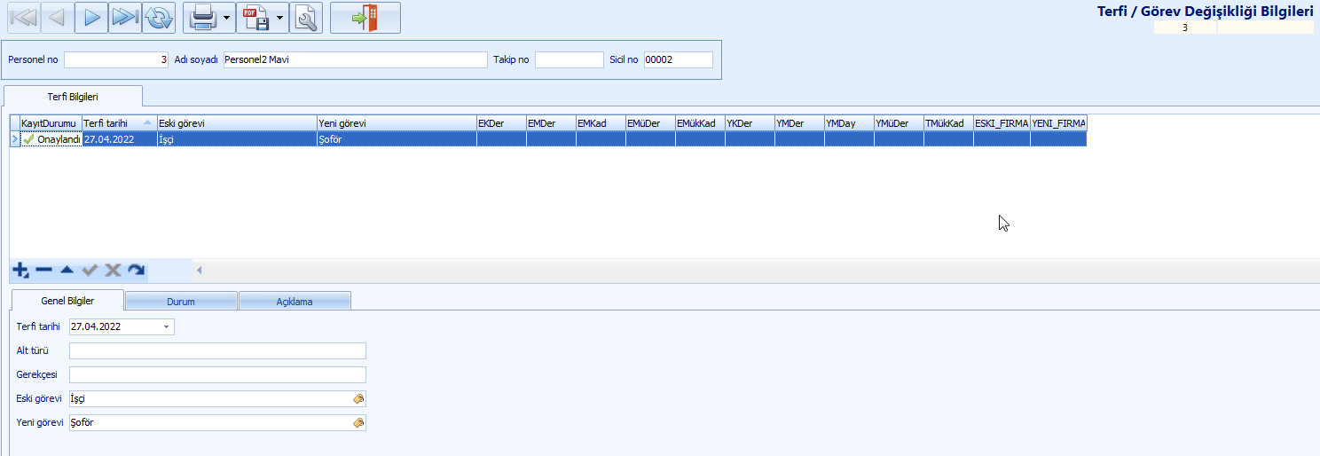
Task: Open lookup tag for Eski görevi
Action: coord(358,399)
